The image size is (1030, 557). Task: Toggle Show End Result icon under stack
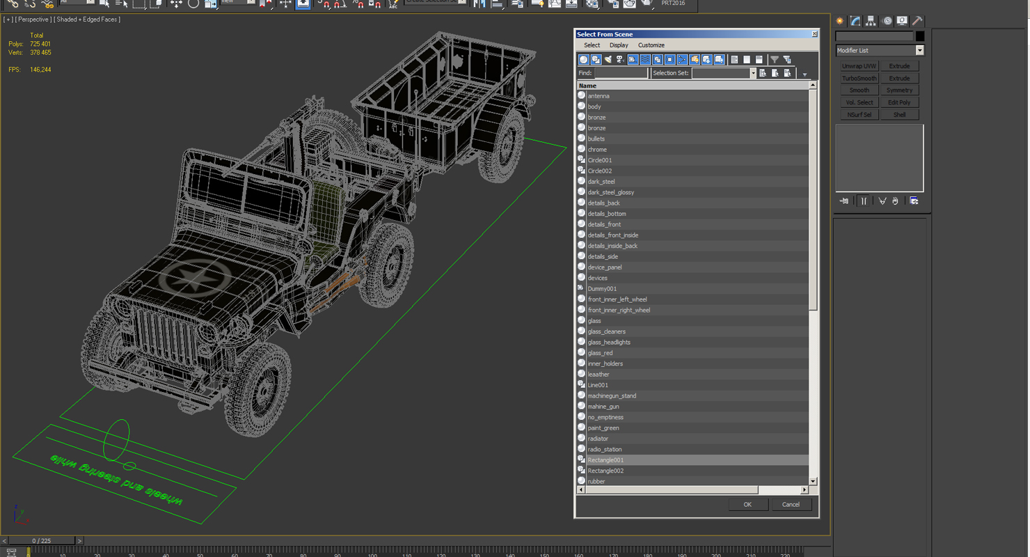point(864,201)
